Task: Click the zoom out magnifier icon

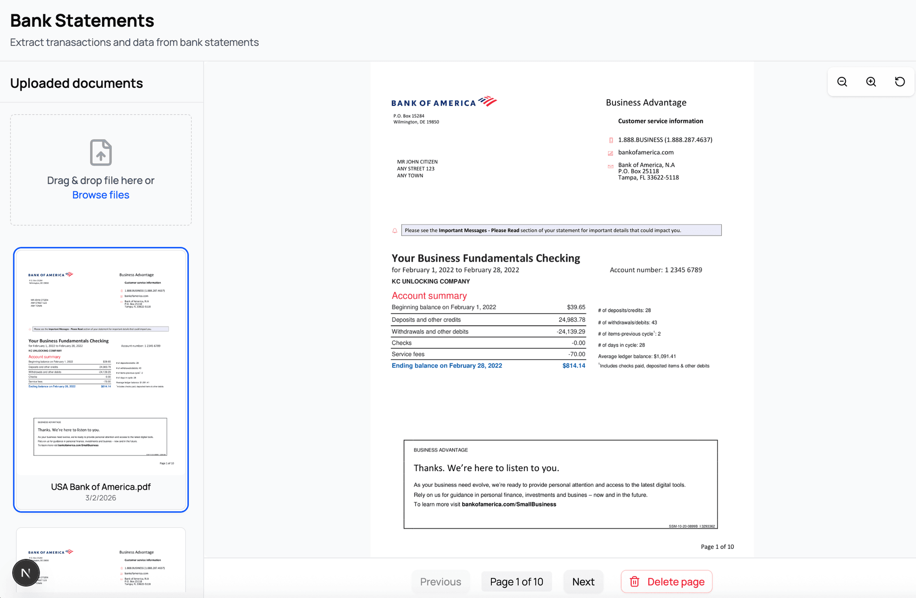Action: click(x=842, y=82)
